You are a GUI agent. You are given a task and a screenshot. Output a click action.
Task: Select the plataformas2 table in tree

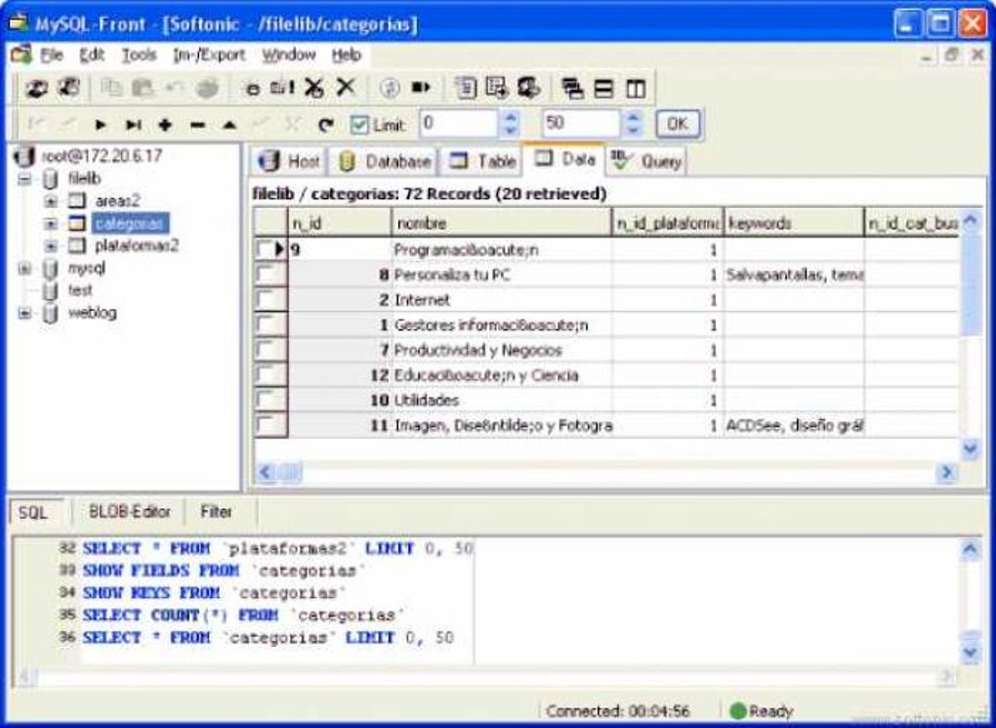[x=137, y=246]
